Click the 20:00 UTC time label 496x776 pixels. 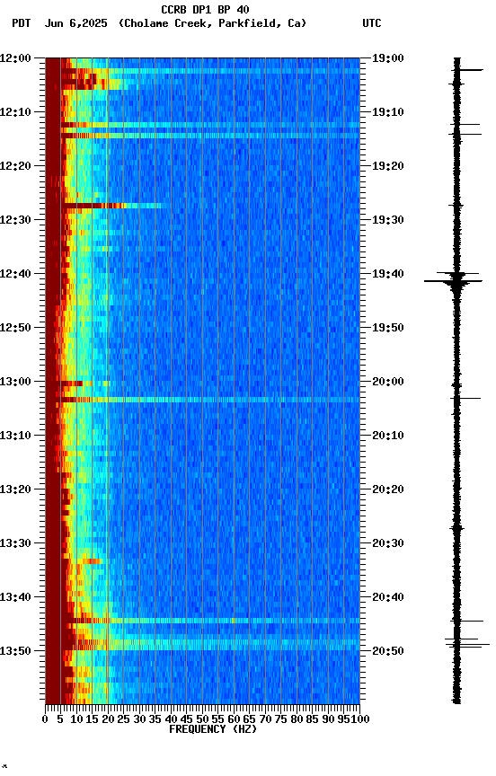[388, 382]
